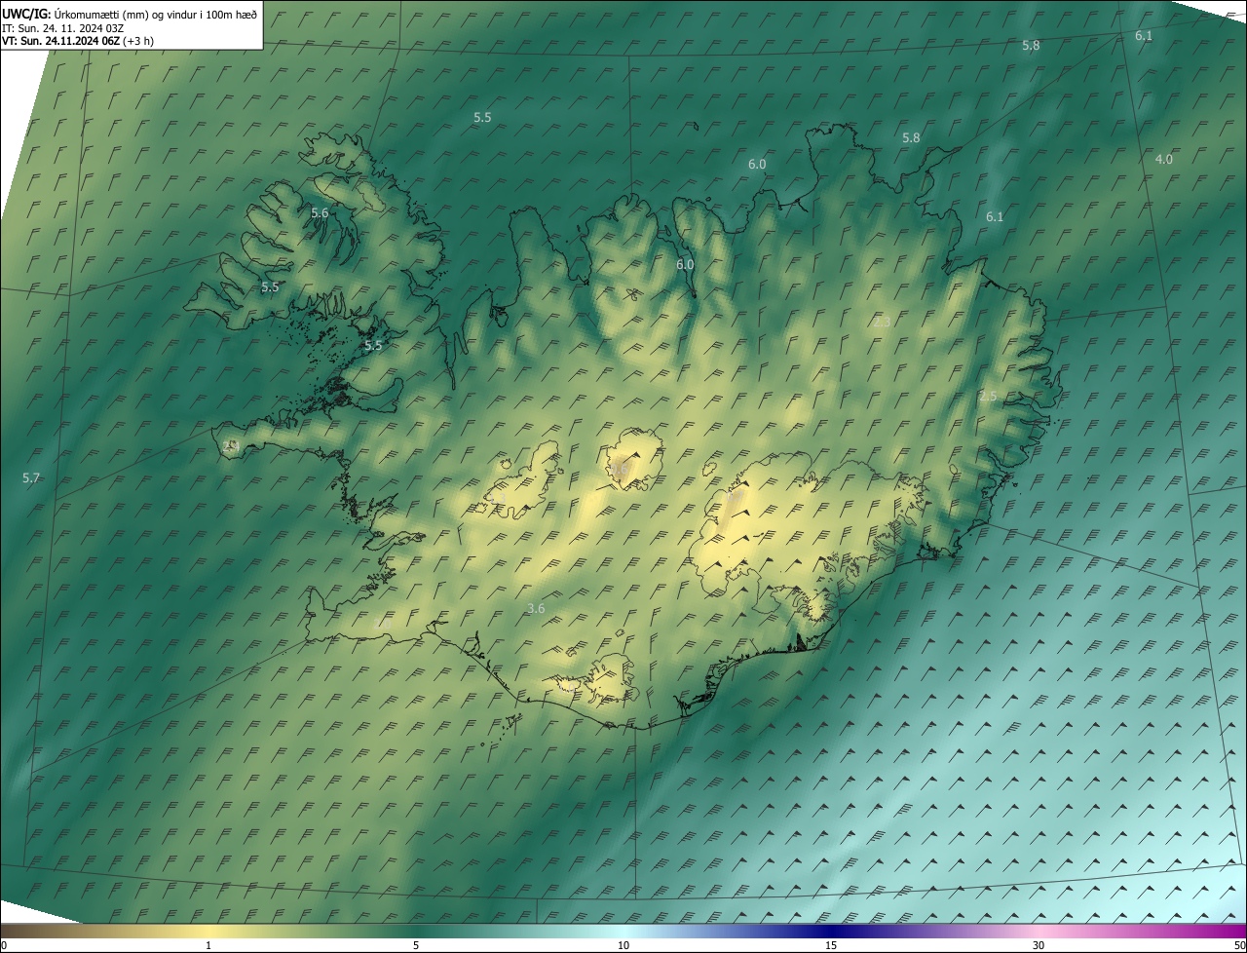
Task: Click the 4.0 value label over the northeast sea
Action: tap(1163, 159)
